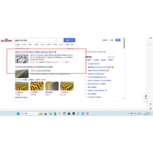This screenshot has height=153, width=153.
Task: Switch to the 图片 images tab
Action: (30, 45)
